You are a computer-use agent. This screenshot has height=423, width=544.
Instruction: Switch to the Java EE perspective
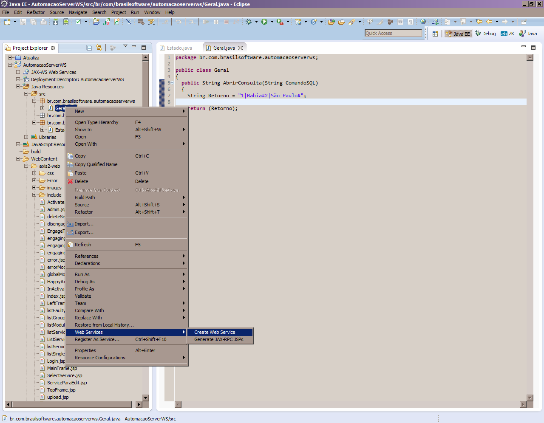tap(458, 34)
